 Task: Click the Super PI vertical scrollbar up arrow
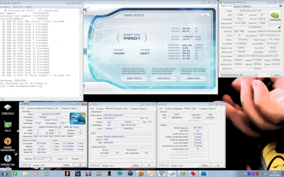pos(81,10)
